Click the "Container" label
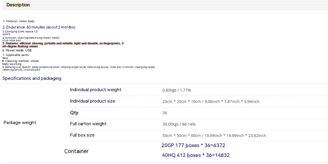328x164 pixels. 76,151
